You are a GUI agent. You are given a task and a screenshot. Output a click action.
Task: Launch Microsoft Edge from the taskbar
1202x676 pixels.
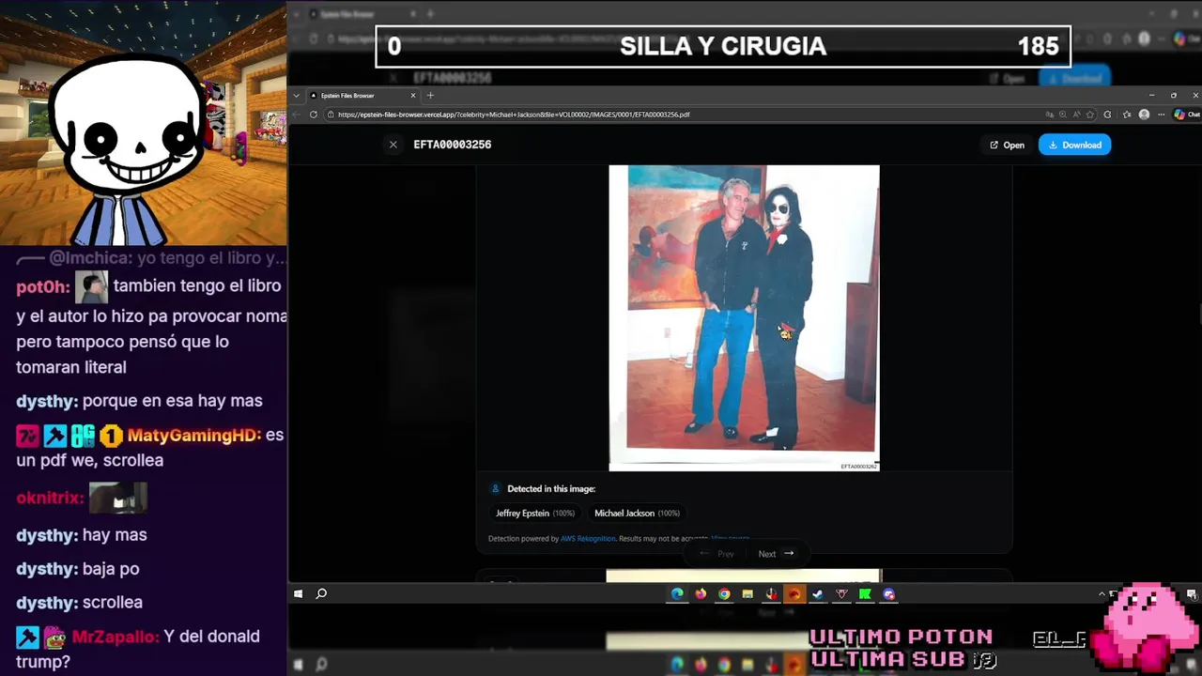coord(677,594)
